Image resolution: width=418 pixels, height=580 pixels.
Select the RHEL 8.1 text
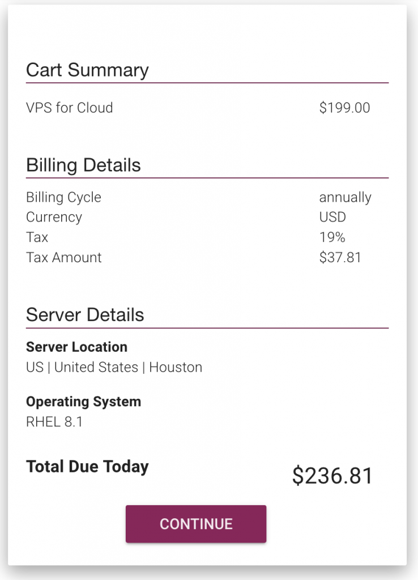tap(54, 421)
